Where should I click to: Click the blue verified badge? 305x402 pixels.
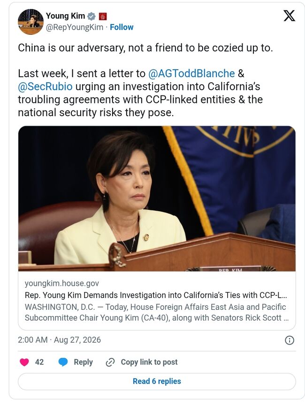pyautogui.click(x=91, y=16)
